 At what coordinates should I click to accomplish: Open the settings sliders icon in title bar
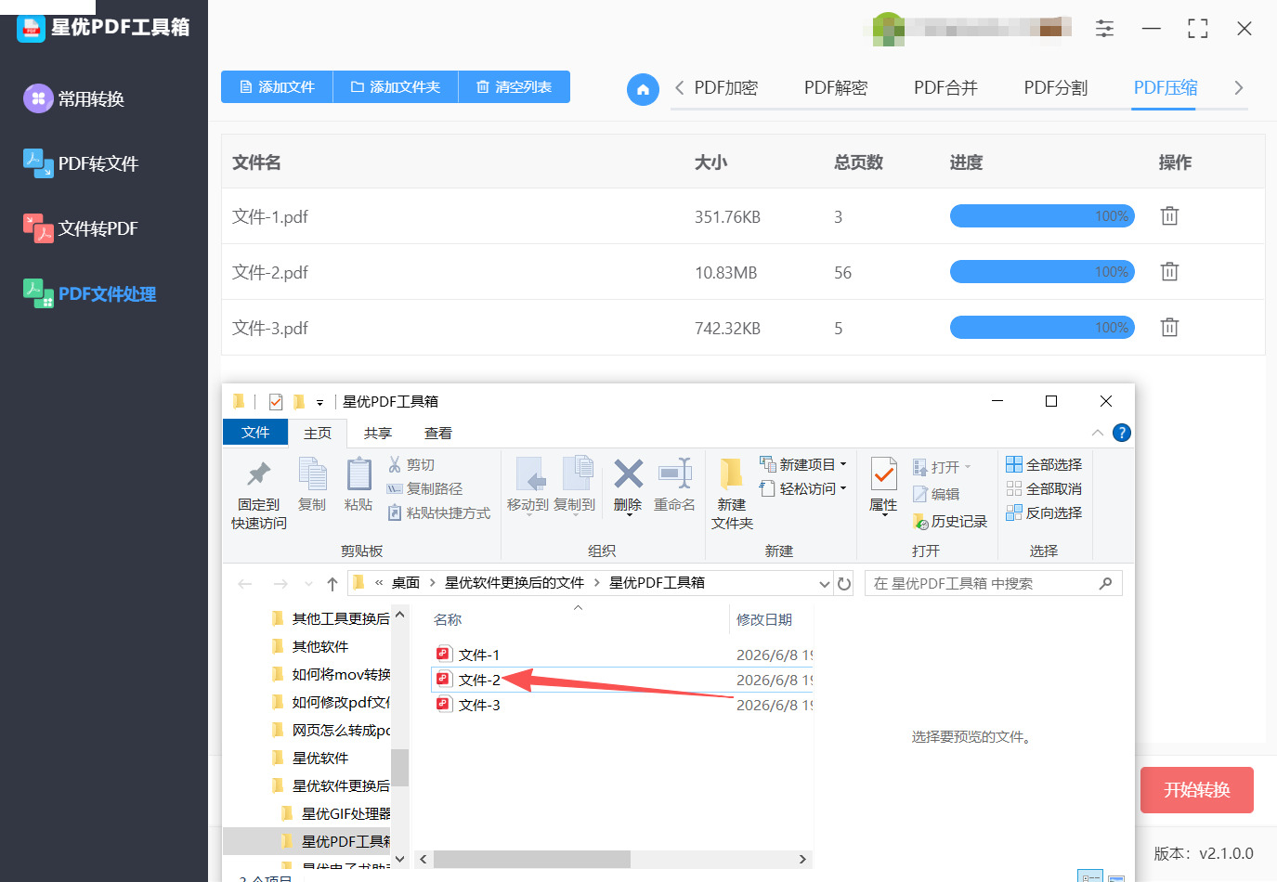click(1104, 29)
